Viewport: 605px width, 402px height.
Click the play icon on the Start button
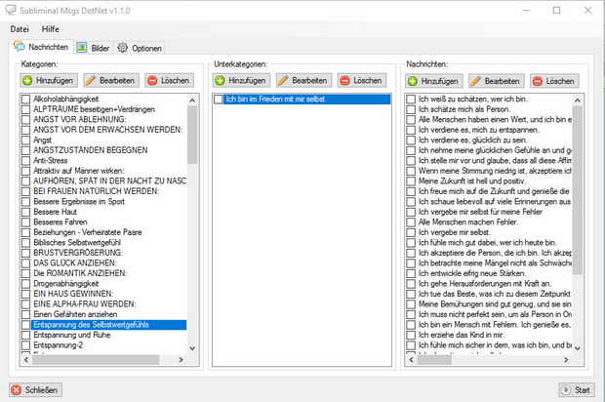click(566, 390)
